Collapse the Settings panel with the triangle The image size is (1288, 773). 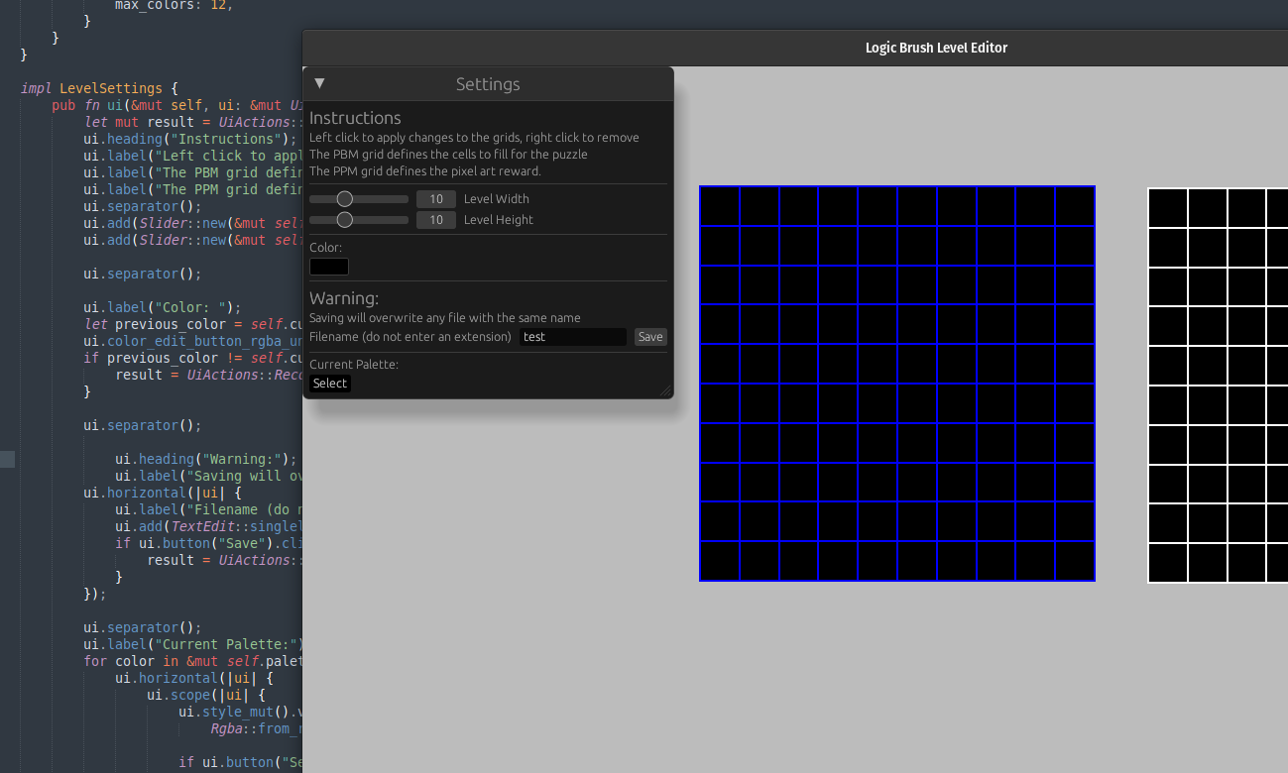(319, 84)
